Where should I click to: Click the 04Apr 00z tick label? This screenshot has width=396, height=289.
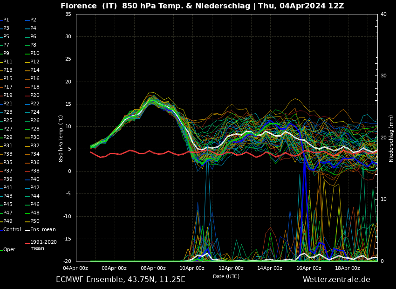tap(76, 268)
